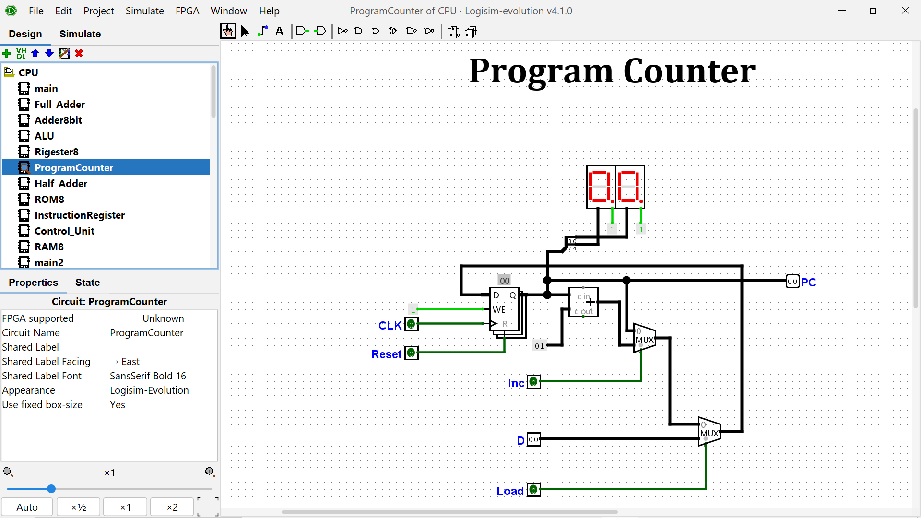
Task: Click the Auto zoom button
Action: 27,507
